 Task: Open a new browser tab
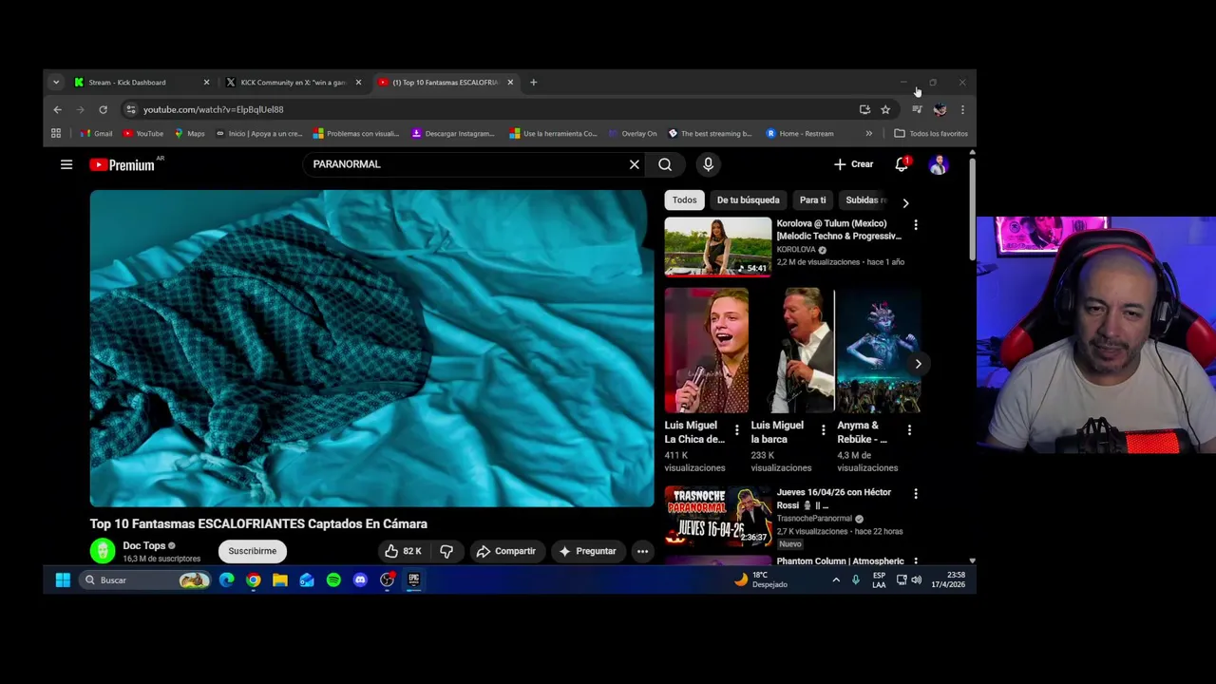click(x=534, y=83)
